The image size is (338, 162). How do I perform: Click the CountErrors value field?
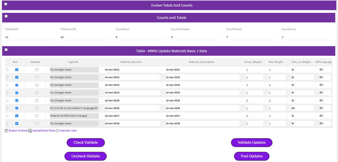(x=306, y=37)
